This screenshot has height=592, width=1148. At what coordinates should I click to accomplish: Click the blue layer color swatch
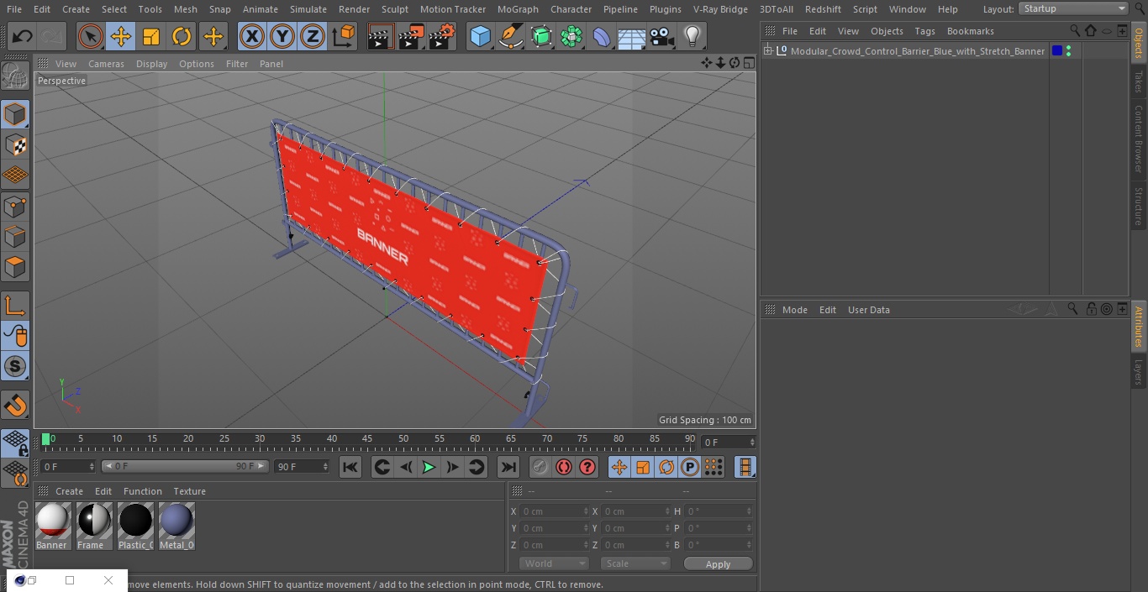tap(1057, 51)
